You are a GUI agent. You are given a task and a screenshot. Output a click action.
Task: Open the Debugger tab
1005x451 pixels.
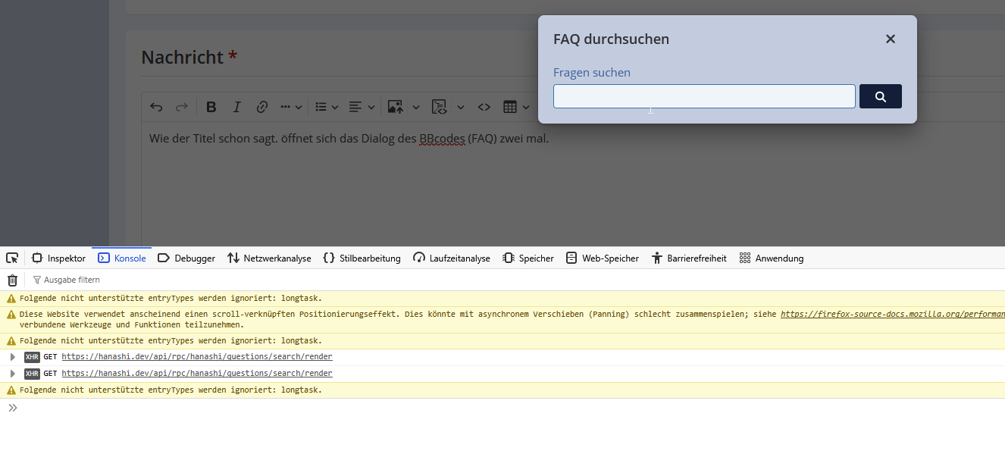(186, 258)
